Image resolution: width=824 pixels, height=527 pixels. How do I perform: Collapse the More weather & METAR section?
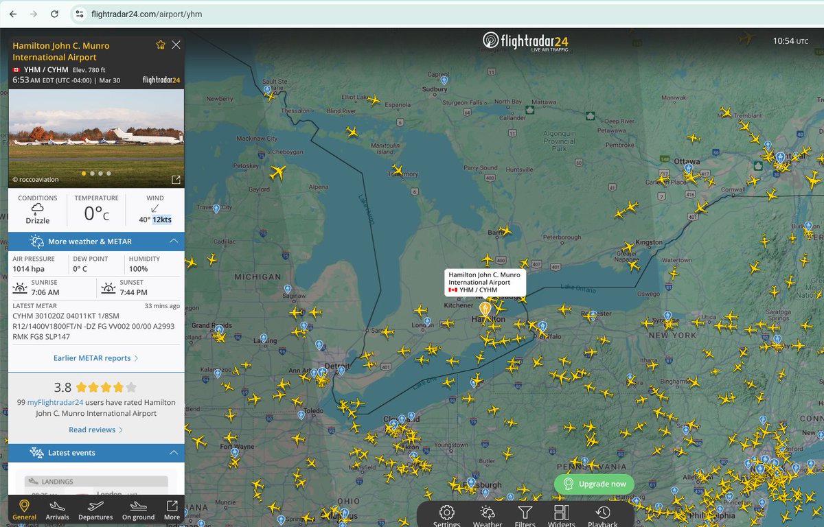coord(174,242)
